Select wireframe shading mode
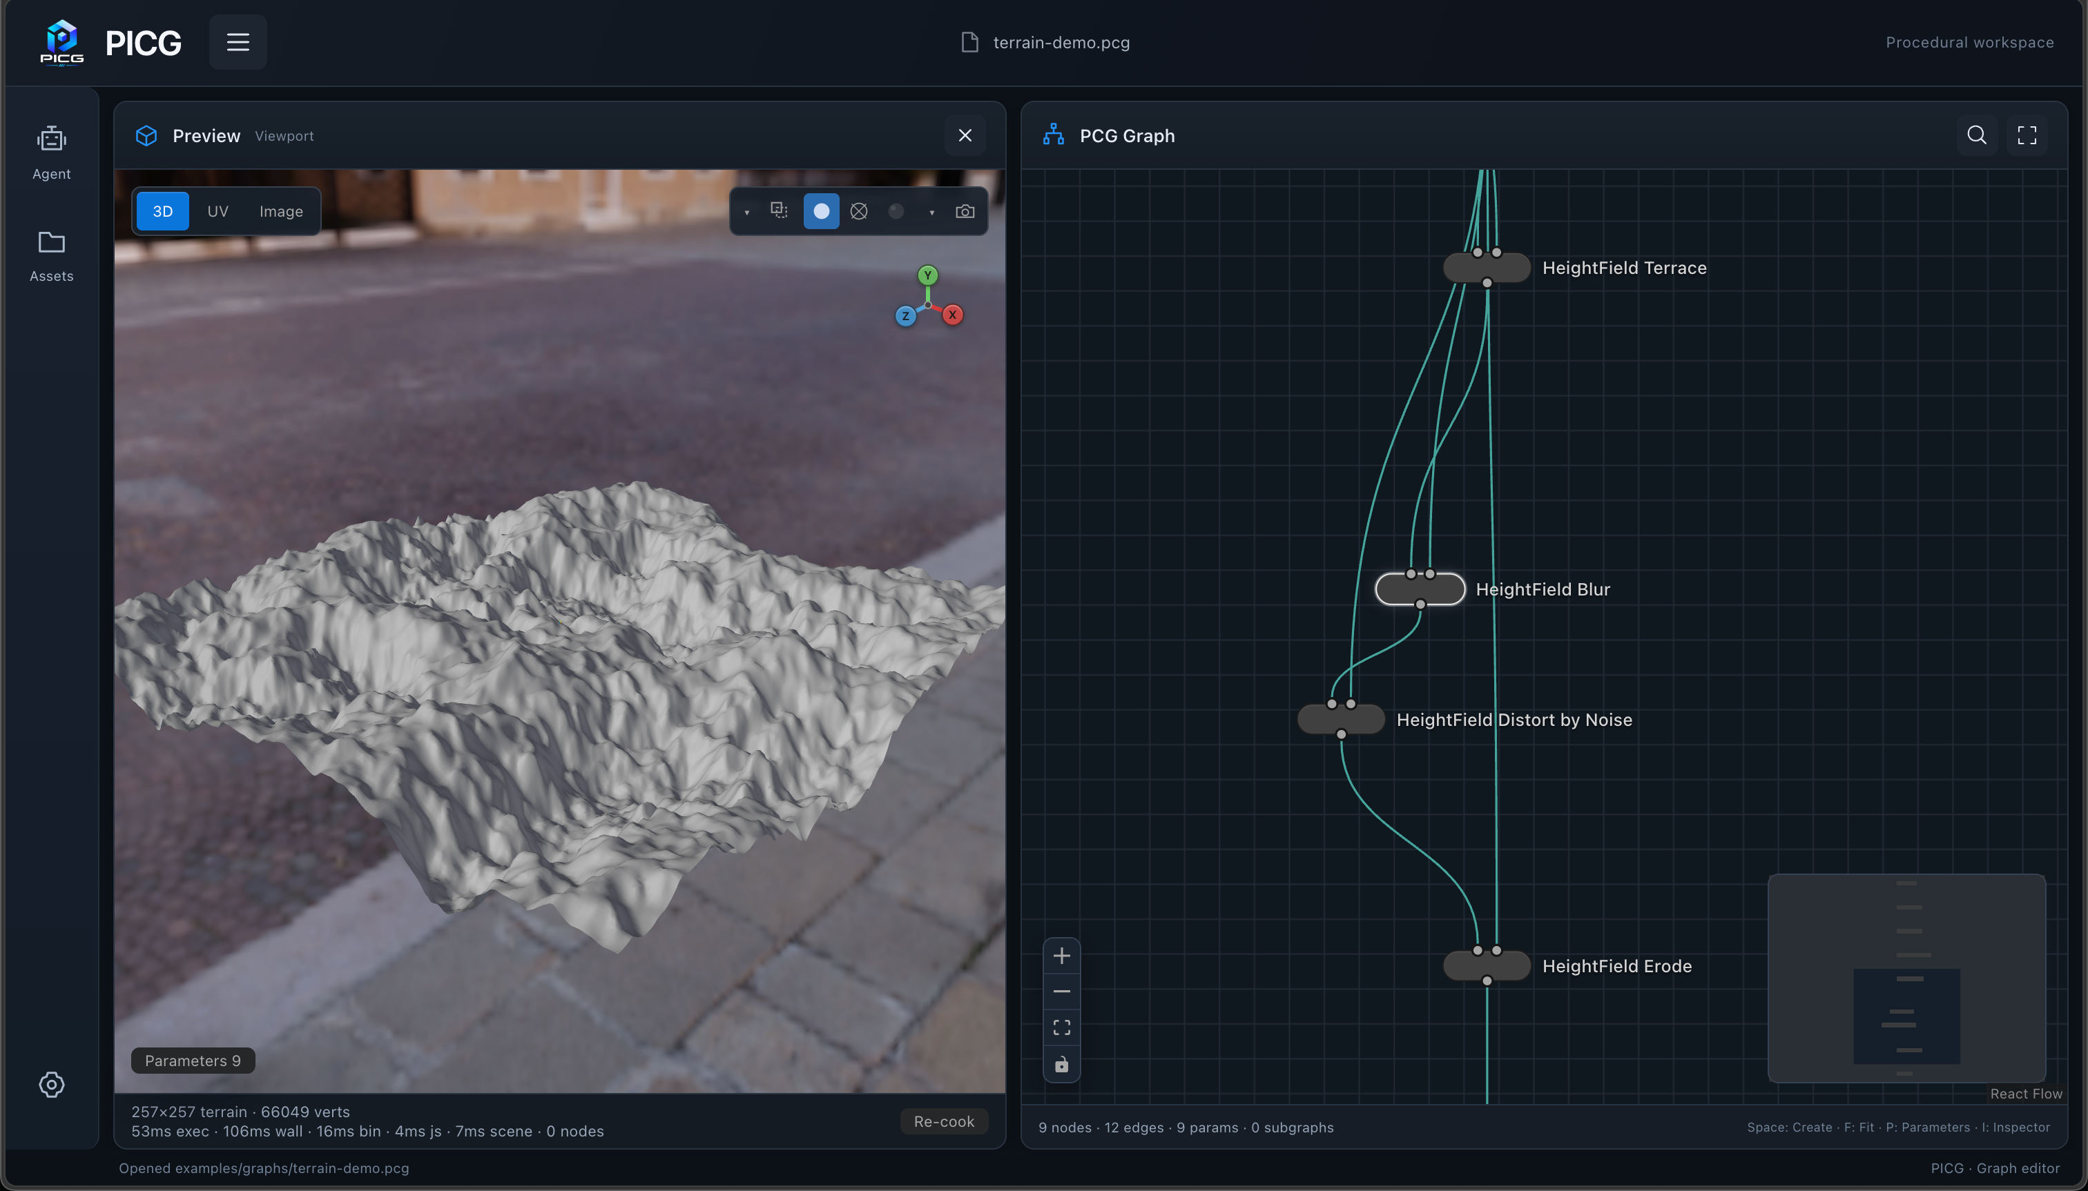This screenshot has height=1191, width=2088. pyautogui.click(x=859, y=211)
